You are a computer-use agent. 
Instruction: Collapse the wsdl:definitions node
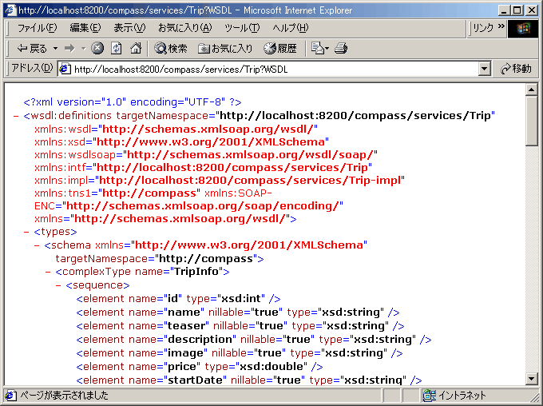[x=16, y=116]
